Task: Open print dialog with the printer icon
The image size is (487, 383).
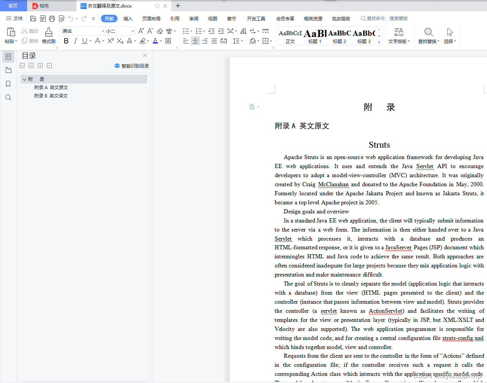Action: click(x=52, y=19)
